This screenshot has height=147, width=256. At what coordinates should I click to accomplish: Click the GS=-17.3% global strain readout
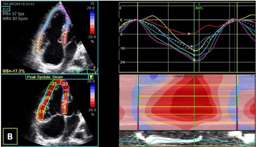tap(14, 71)
